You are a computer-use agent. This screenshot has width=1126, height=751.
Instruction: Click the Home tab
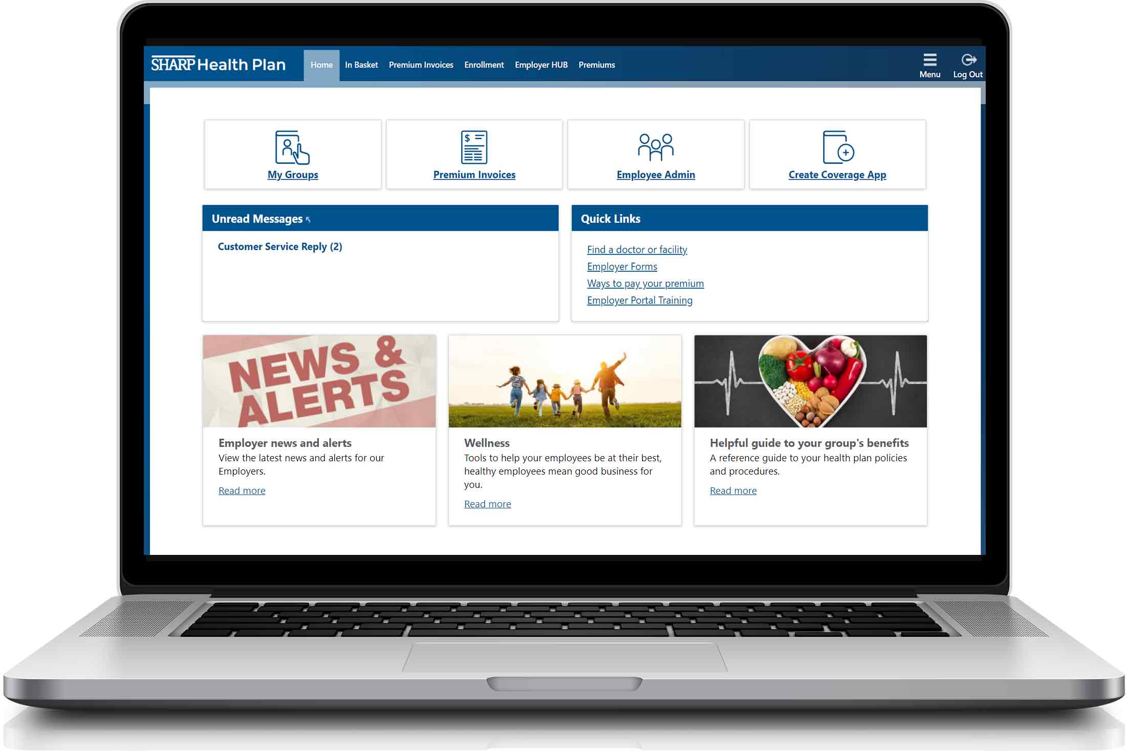tap(322, 65)
